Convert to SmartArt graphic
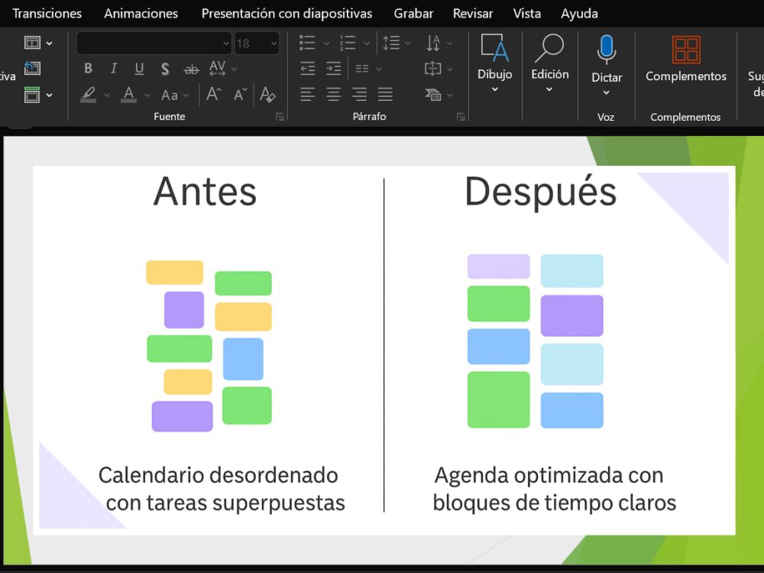This screenshot has width=764, height=573. point(439,95)
